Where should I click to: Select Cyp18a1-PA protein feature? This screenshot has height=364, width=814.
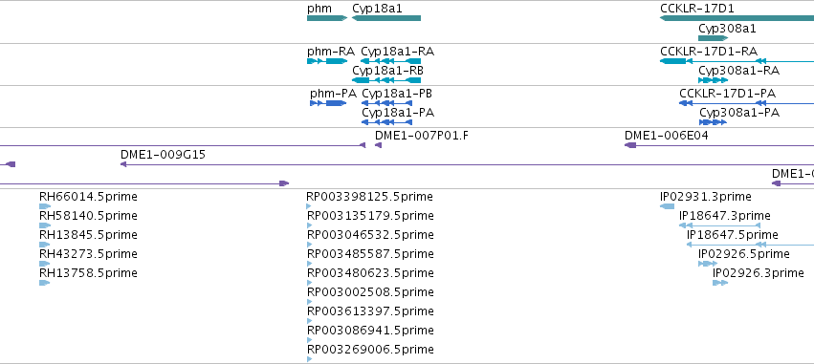point(386,122)
